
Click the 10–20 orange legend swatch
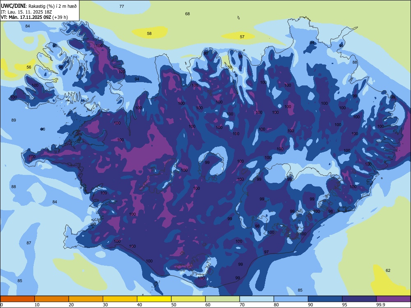tap(52, 299)
